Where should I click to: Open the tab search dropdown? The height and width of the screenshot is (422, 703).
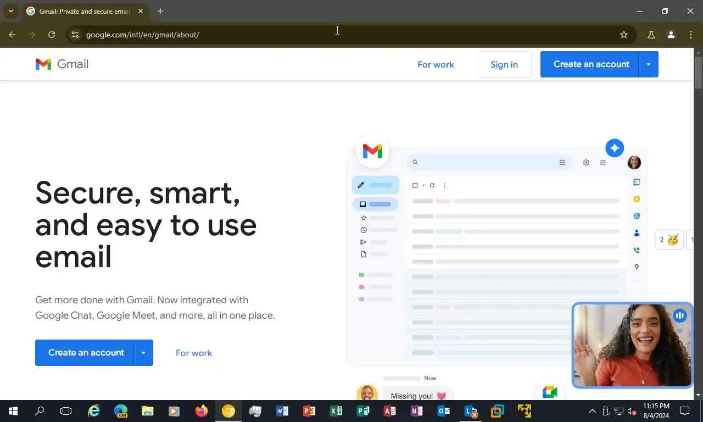(10, 11)
